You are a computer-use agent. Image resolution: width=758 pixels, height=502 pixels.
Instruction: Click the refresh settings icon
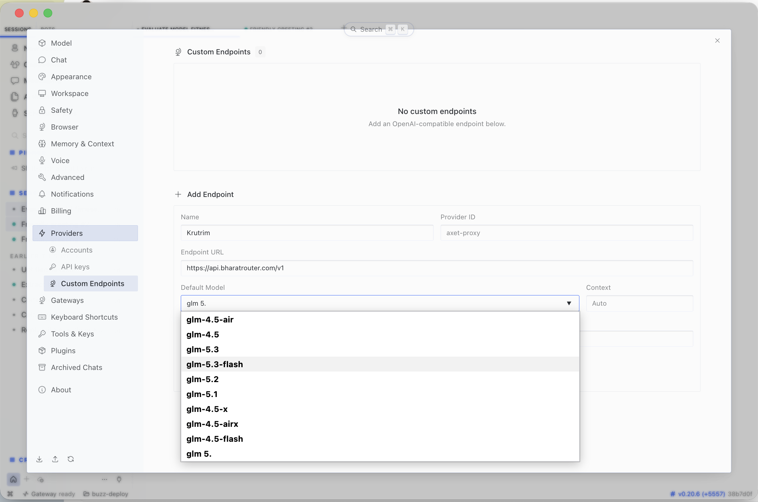(x=71, y=459)
